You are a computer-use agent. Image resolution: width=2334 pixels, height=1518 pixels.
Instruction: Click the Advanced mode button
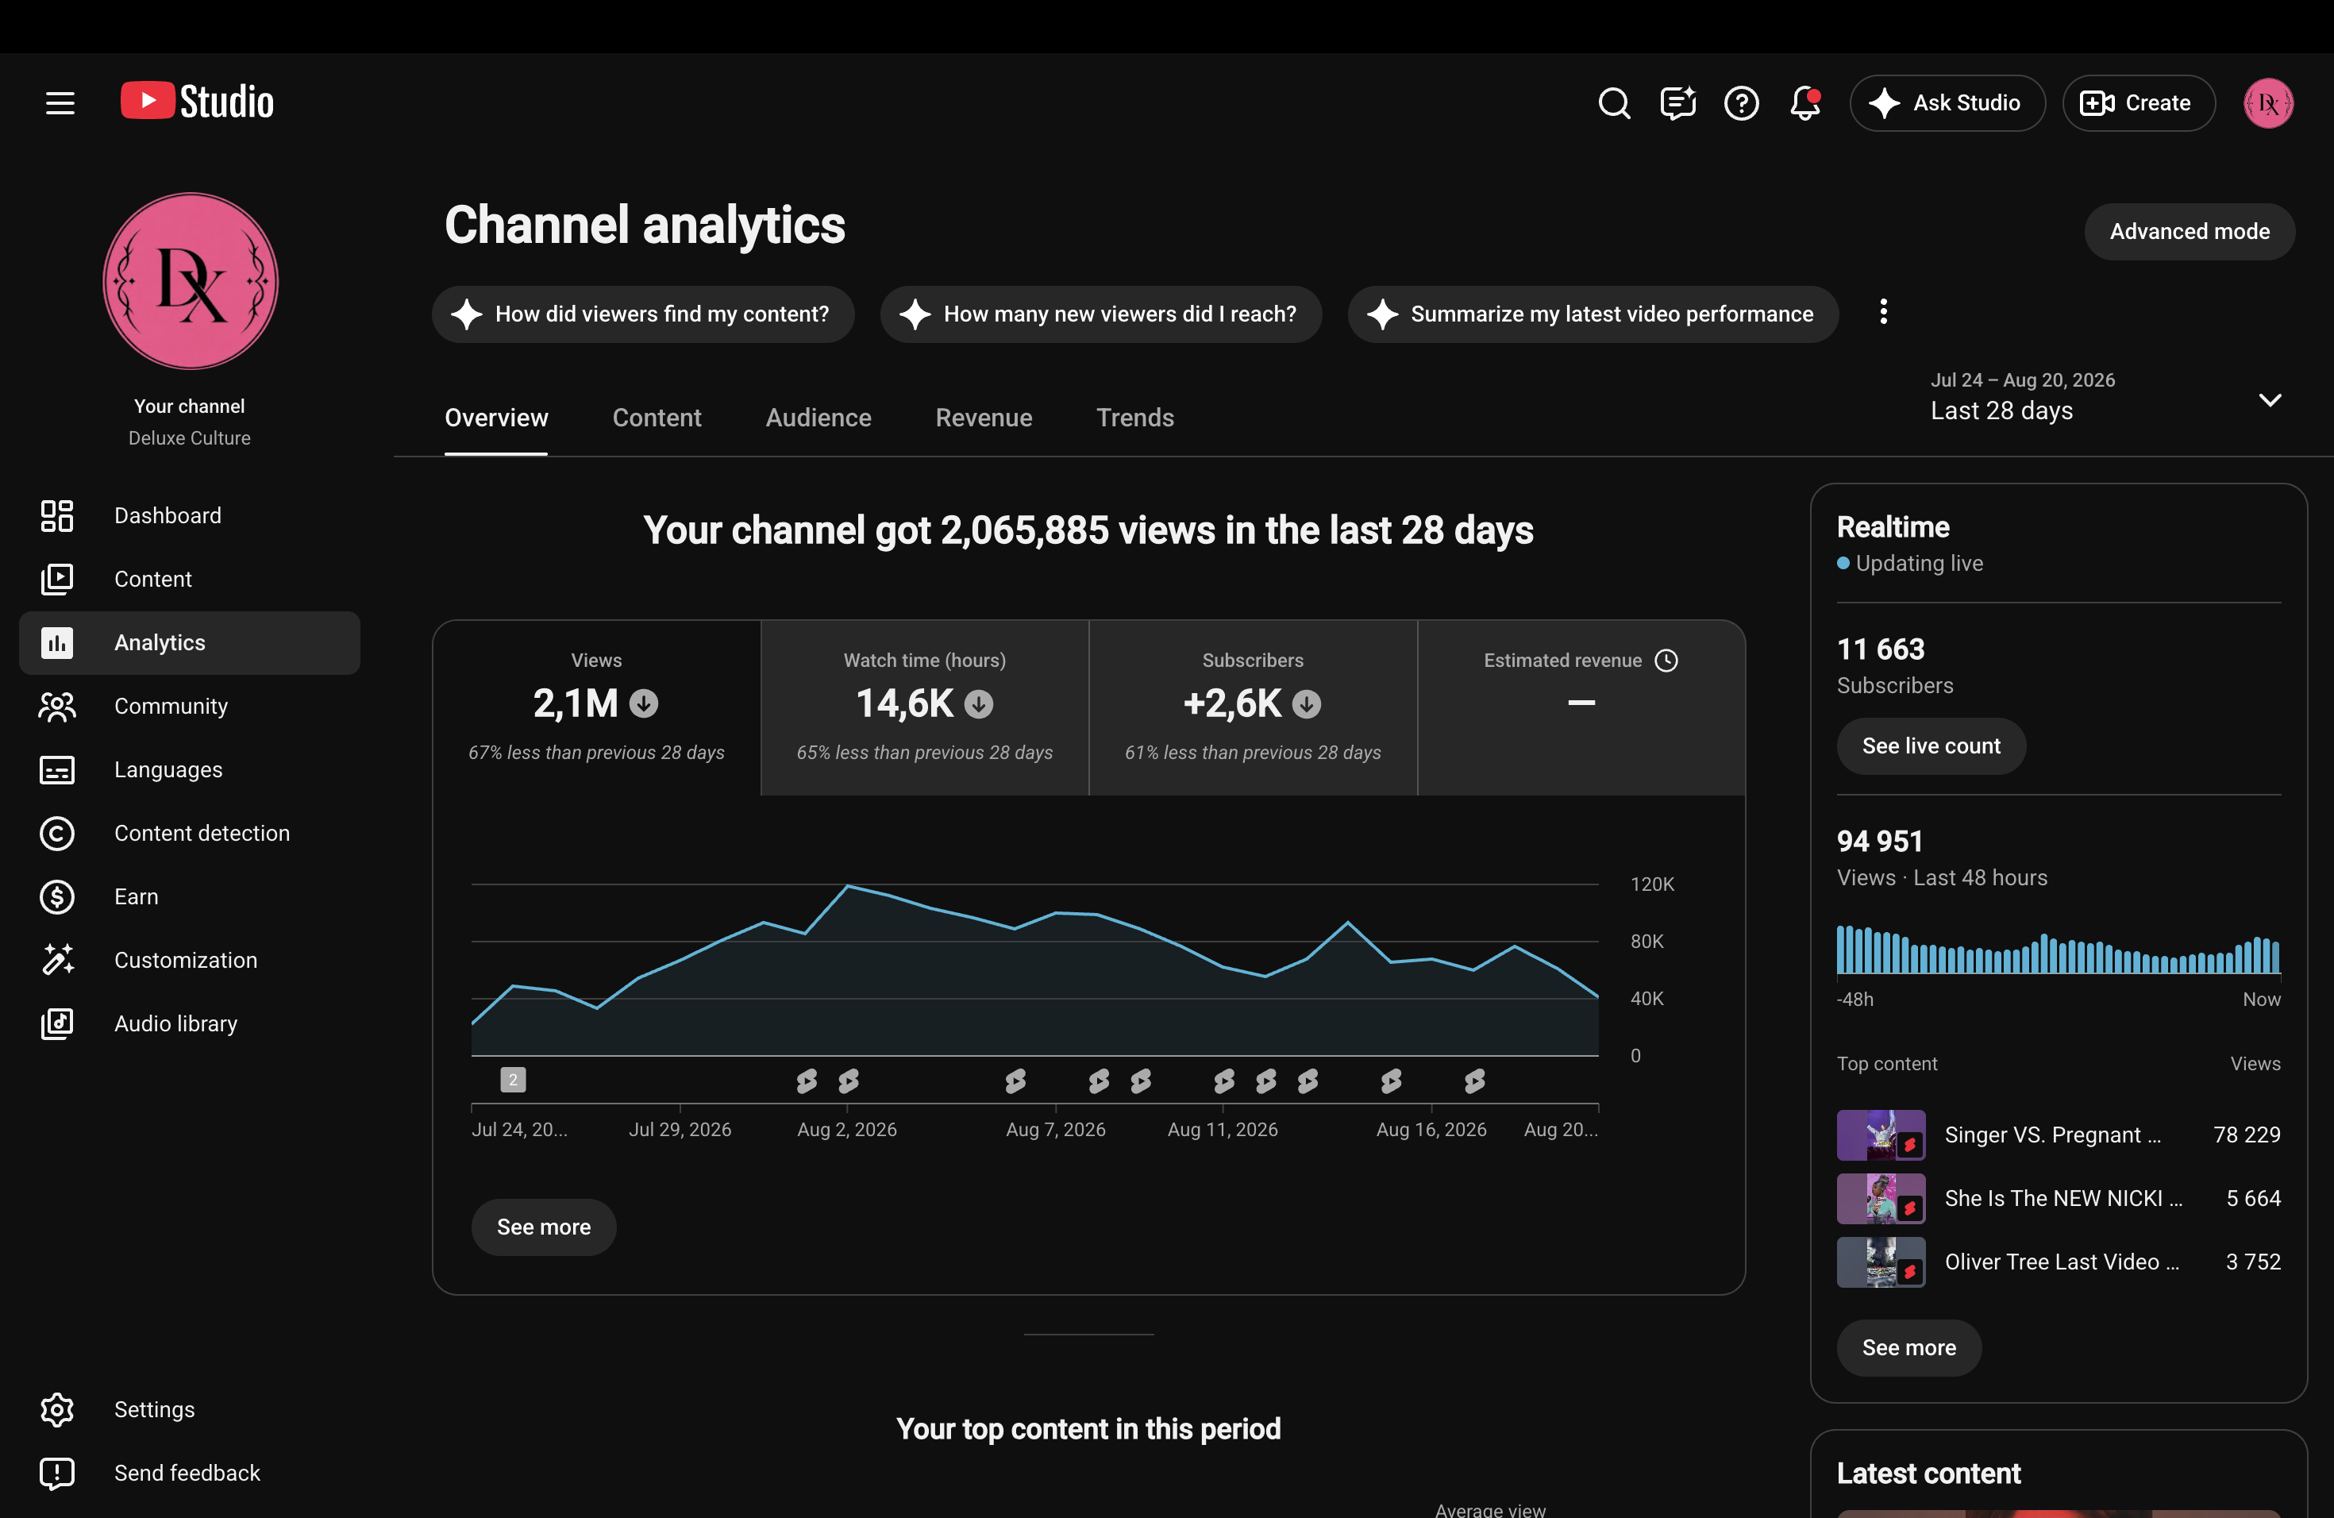pyautogui.click(x=2189, y=231)
